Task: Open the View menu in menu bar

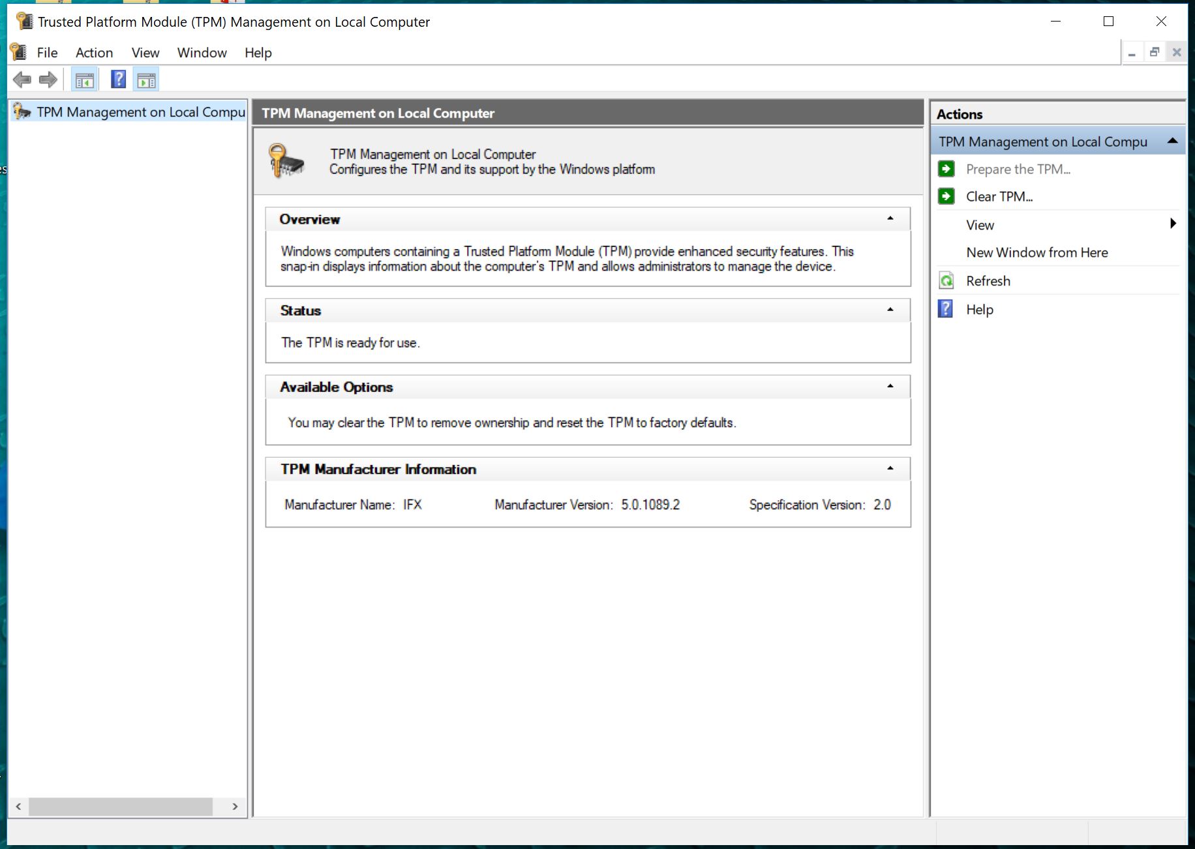Action: [x=145, y=53]
